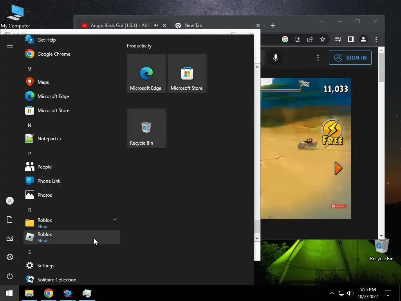This screenshot has height=301, width=401.
Task: Open Settings gear in the Start sidebar
Action: [10, 257]
